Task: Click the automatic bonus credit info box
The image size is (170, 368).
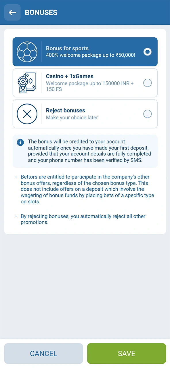Action: pos(85,151)
